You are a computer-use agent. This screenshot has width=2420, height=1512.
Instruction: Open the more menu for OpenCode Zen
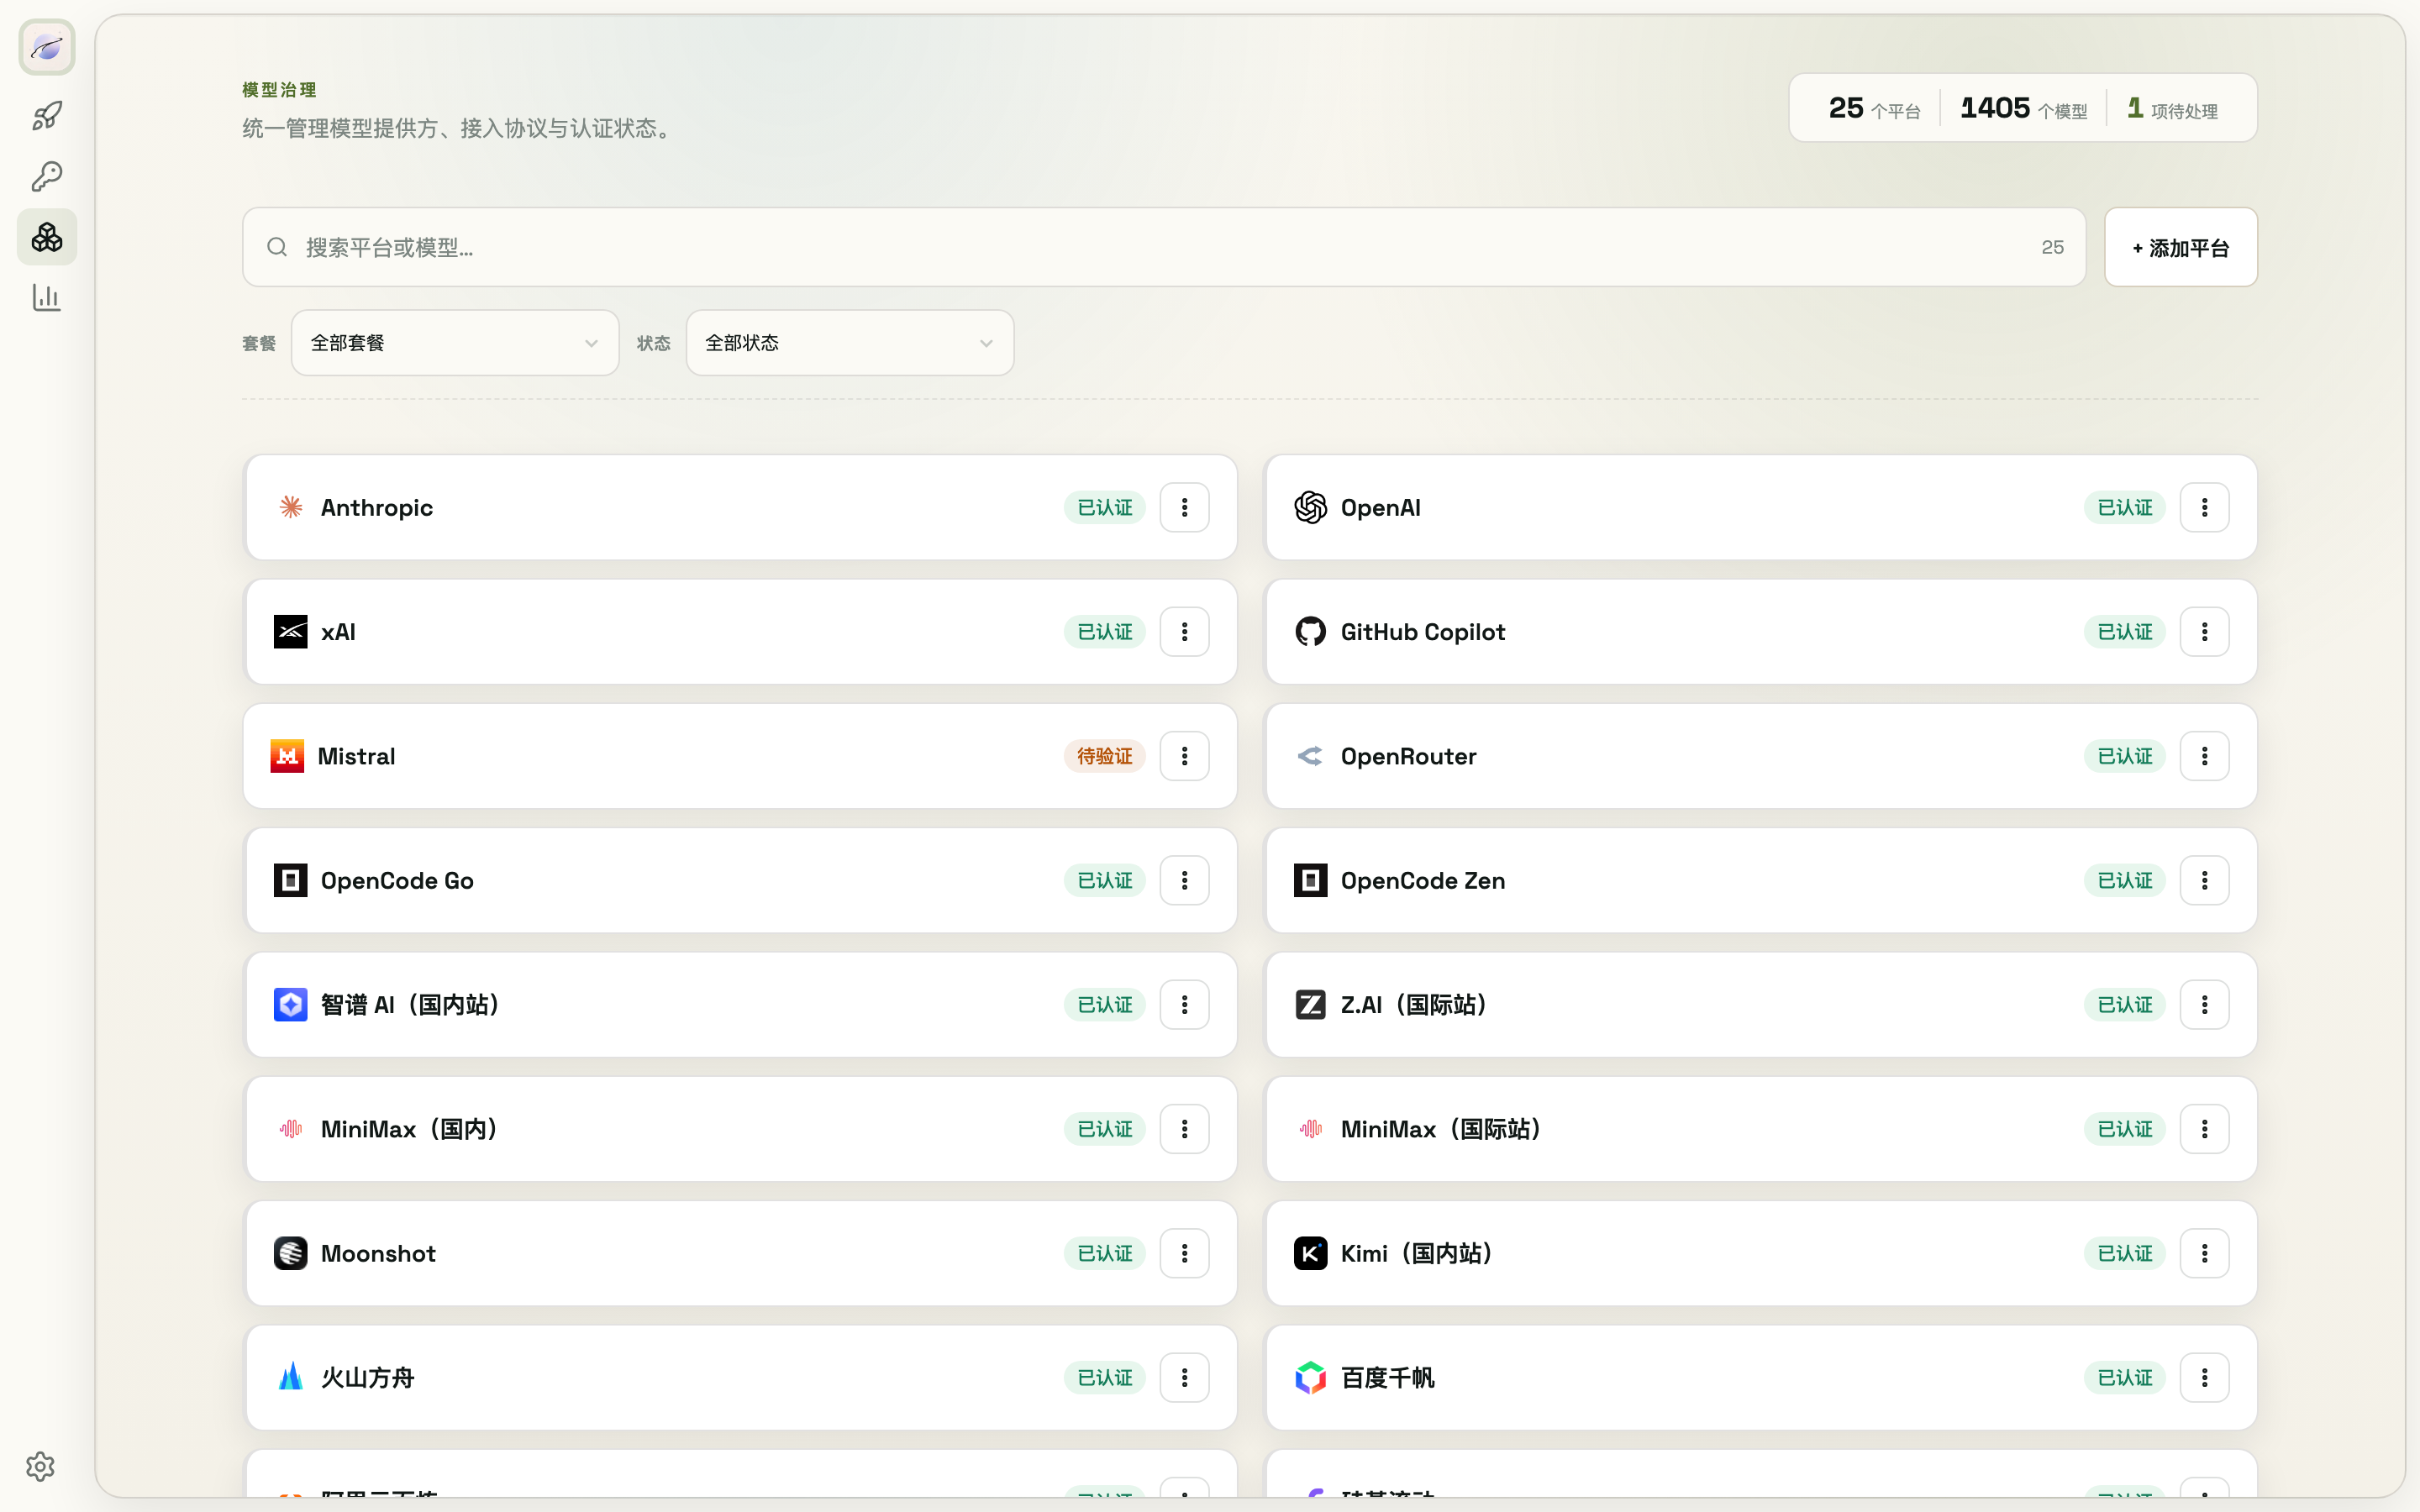(x=2204, y=880)
